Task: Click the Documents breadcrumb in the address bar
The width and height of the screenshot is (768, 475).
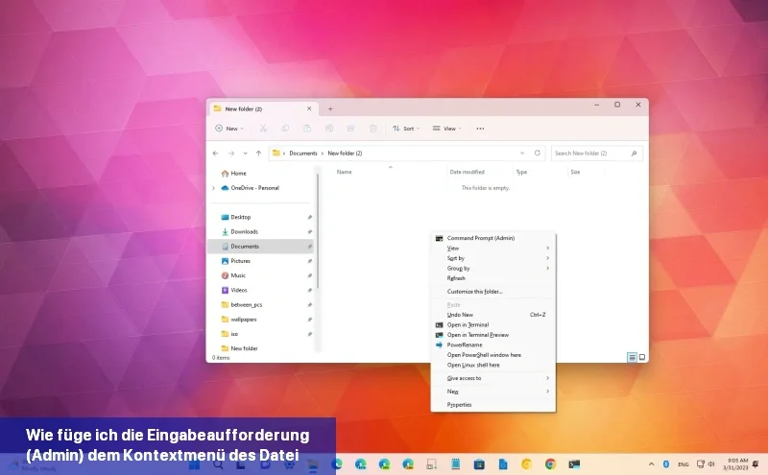Action: (303, 154)
